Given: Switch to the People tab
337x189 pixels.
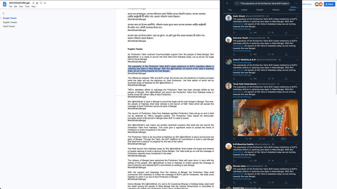Looking at the screenshot, I should click(260, 10).
